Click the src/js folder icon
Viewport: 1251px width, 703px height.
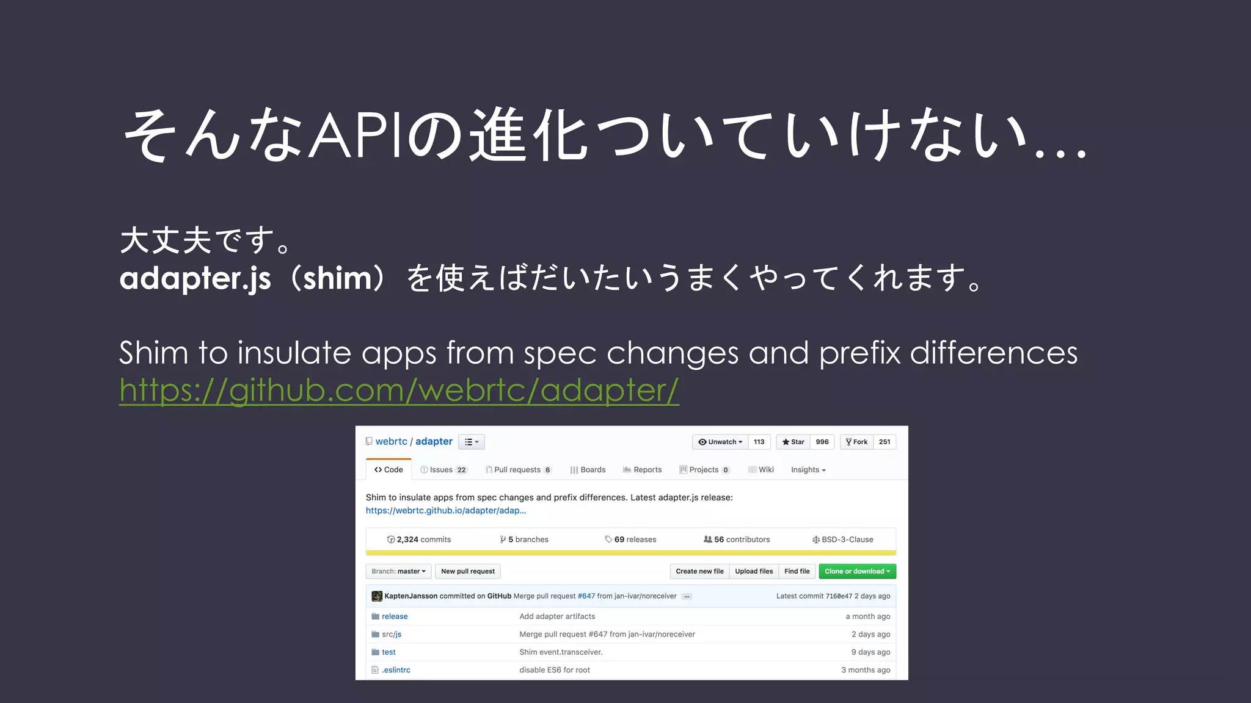click(375, 634)
